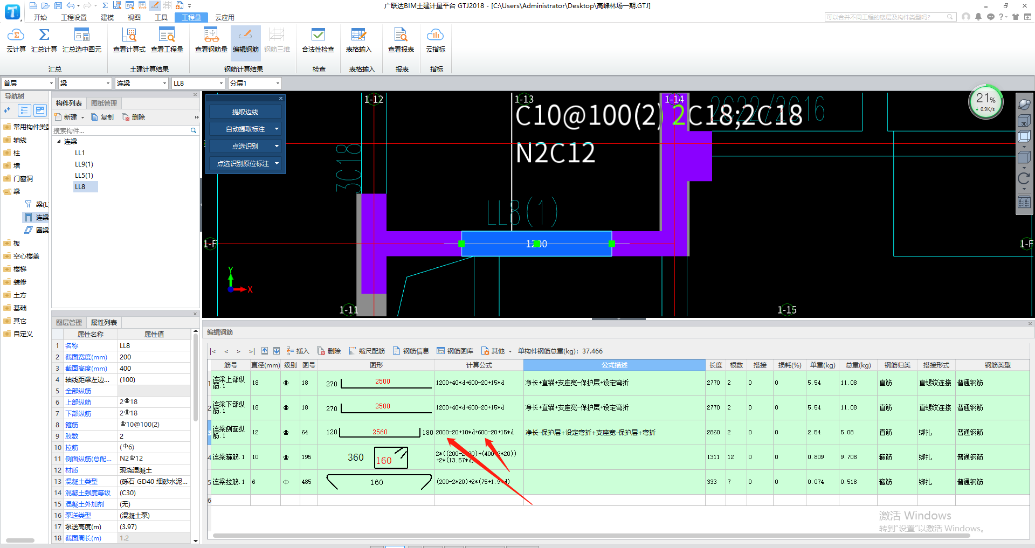
Task: Open 查看报表 report viewer
Action: (x=401, y=40)
